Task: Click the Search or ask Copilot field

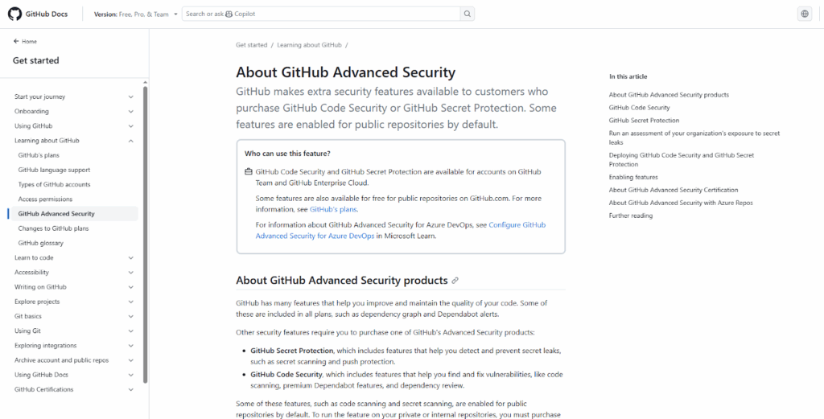Action: point(322,14)
